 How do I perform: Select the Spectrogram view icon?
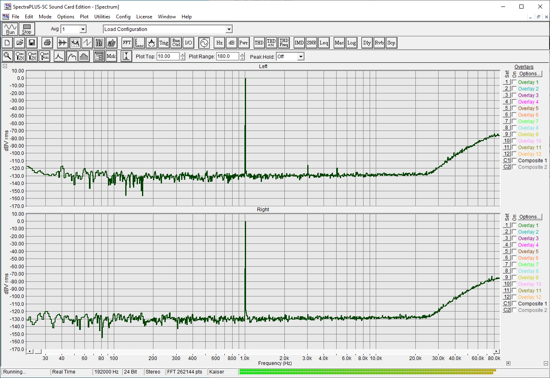99,43
